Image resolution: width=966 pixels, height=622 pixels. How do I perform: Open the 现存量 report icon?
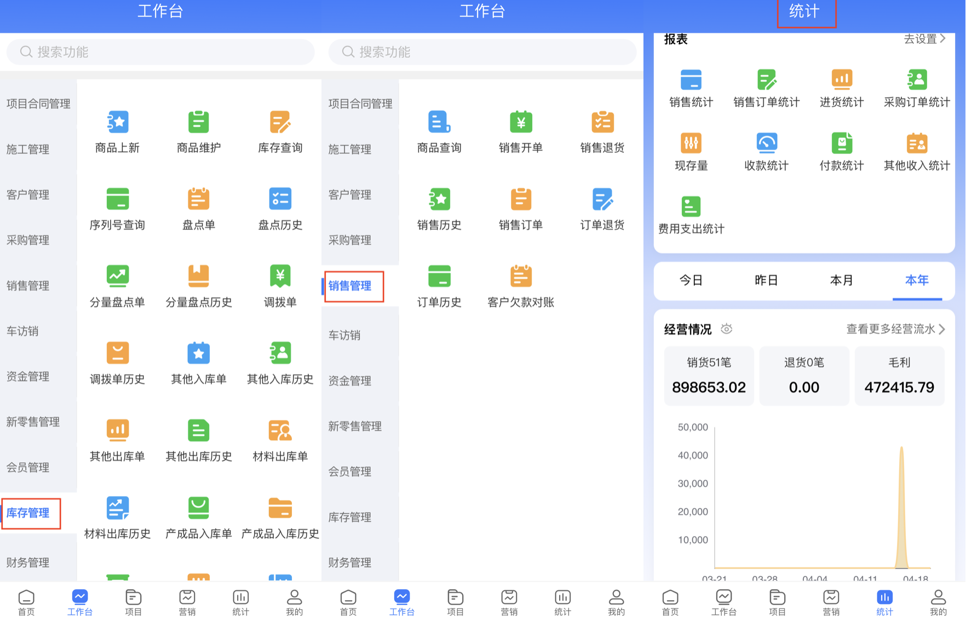coord(691,143)
